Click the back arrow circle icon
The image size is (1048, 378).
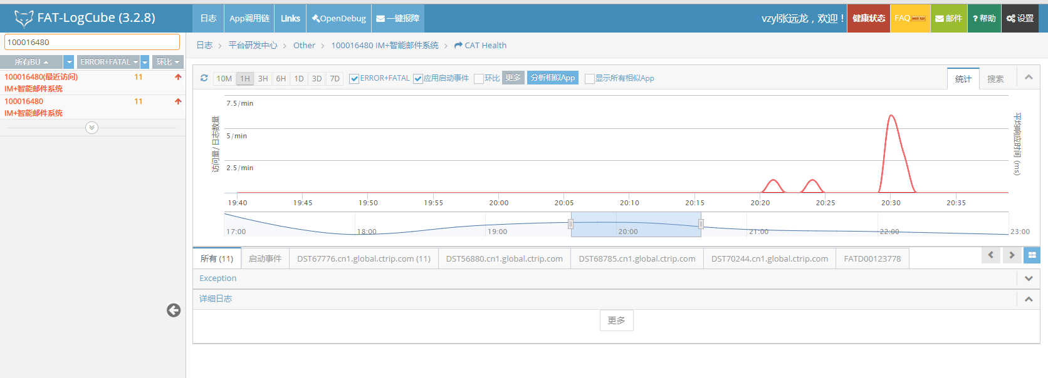click(x=174, y=310)
